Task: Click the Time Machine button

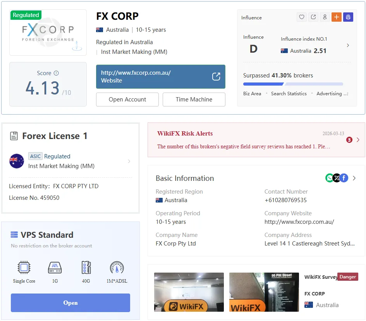Action: (x=194, y=100)
